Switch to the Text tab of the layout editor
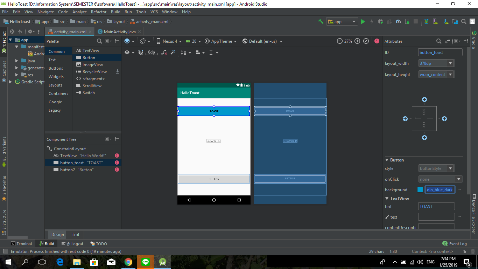Image resolution: width=478 pixels, height=269 pixels. (75, 234)
